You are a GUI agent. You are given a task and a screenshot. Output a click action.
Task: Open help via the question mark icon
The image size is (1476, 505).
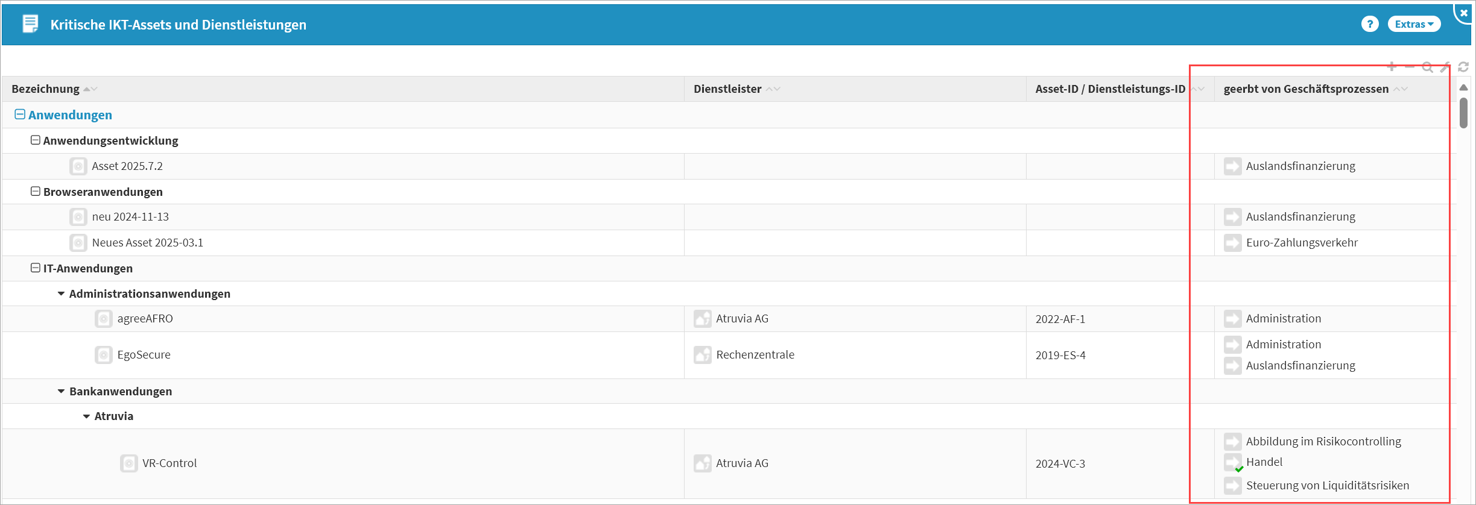click(1370, 24)
